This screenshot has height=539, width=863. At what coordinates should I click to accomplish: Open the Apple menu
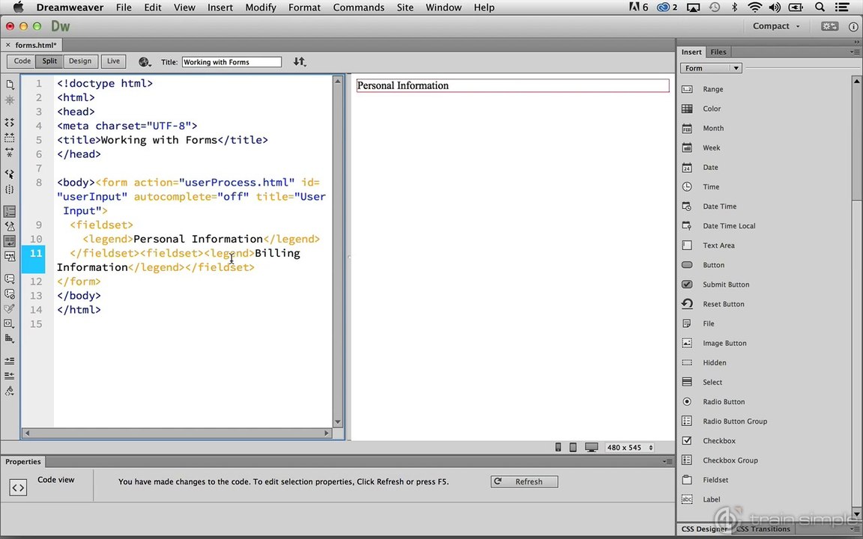(x=18, y=7)
